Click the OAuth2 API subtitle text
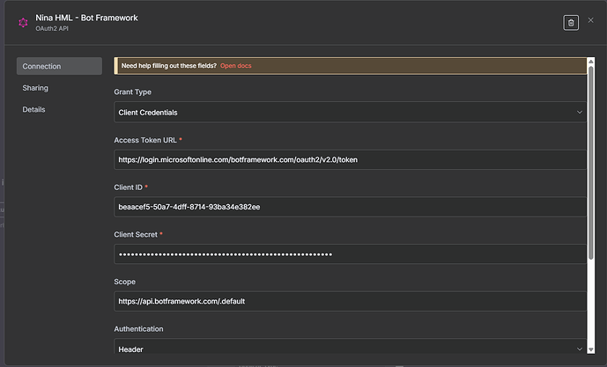 (54, 29)
